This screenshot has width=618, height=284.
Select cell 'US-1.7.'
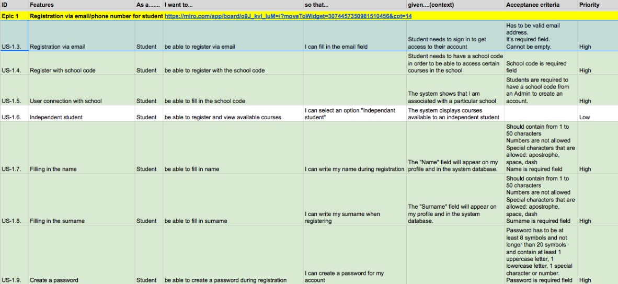(14, 147)
